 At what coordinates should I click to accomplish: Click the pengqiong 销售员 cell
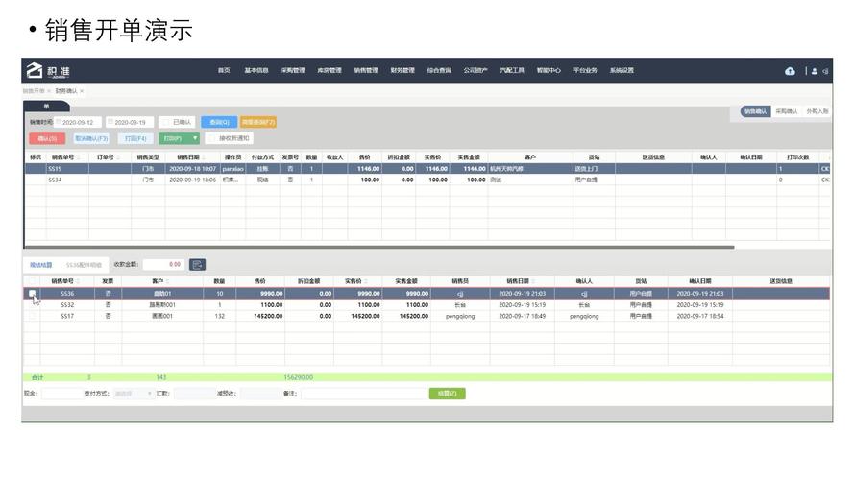460,316
